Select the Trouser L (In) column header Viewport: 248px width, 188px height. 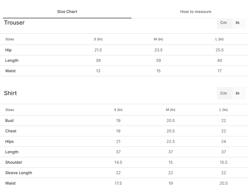[x=219, y=39]
